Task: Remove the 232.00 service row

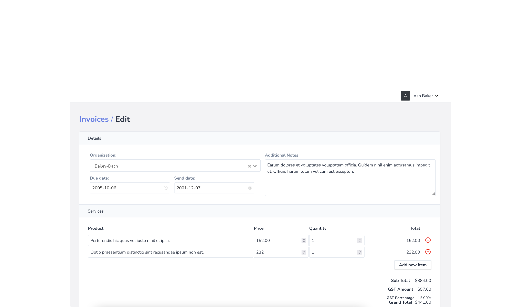Action: pos(428,252)
